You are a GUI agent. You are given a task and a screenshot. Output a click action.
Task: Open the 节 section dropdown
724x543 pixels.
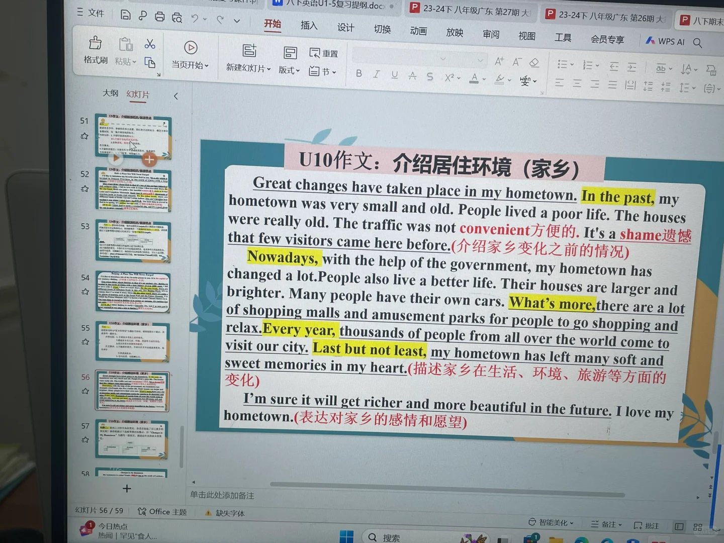(x=323, y=72)
